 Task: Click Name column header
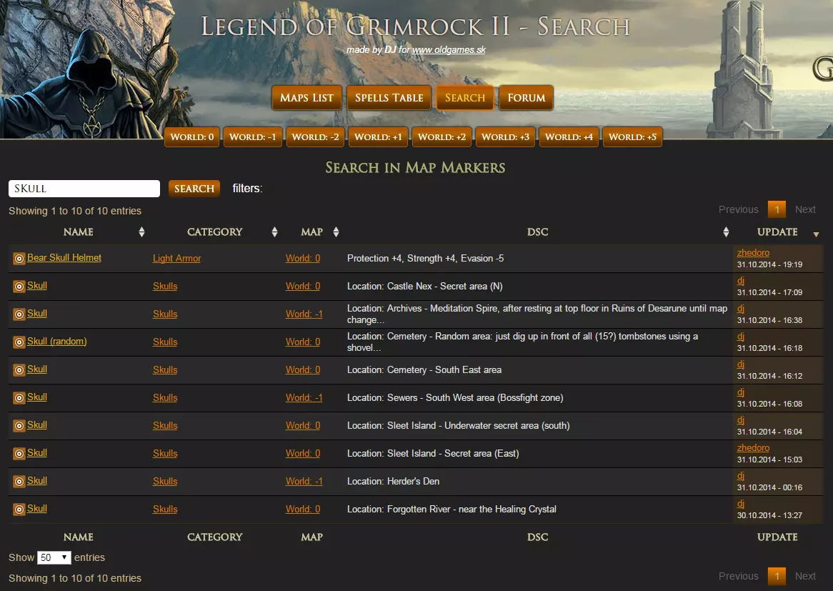coord(78,232)
